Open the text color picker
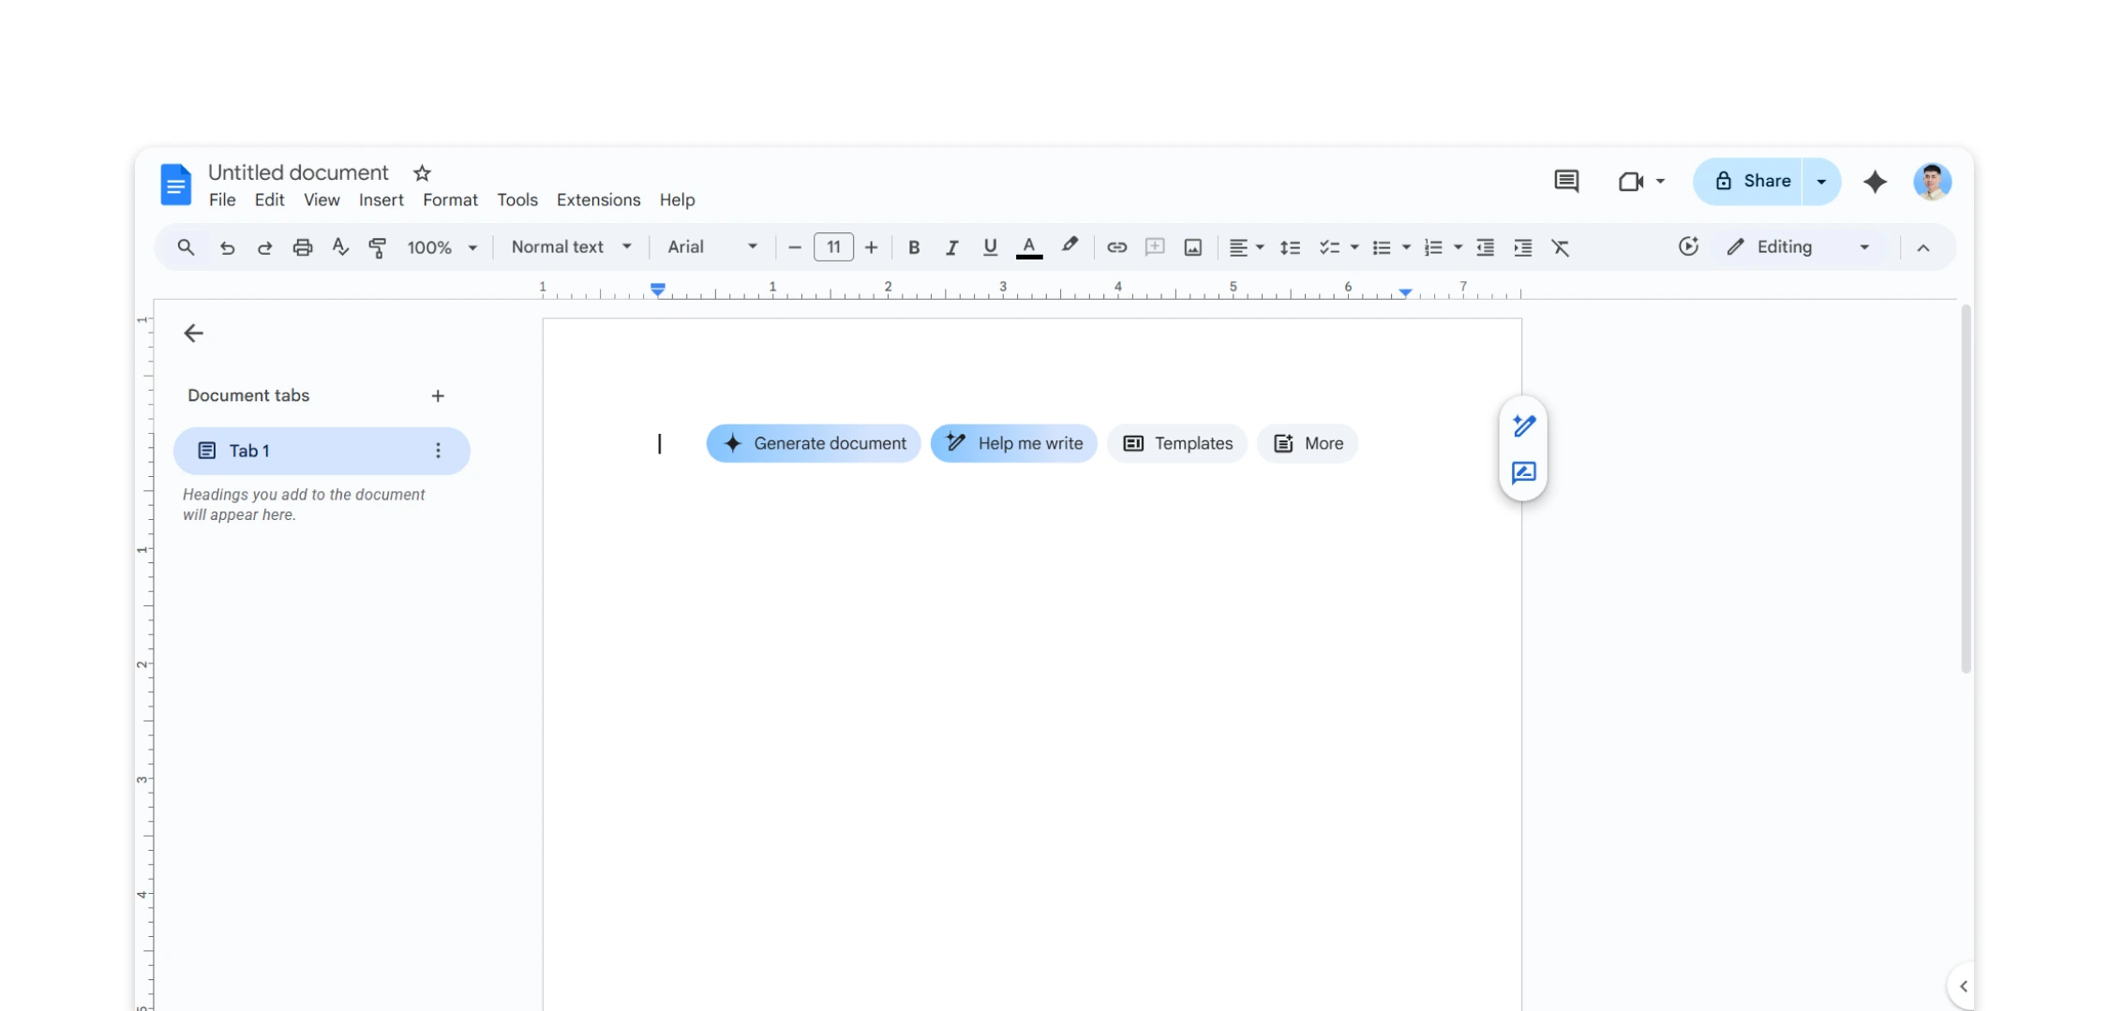 pyautogui.click(x=1028, y=247)
